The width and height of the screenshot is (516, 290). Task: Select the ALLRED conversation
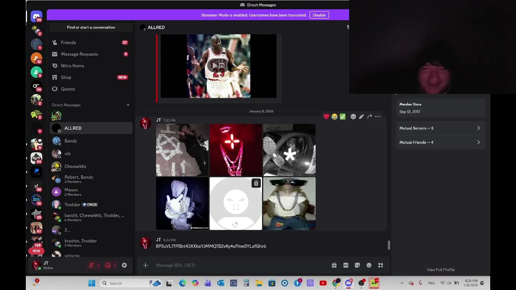91,128
